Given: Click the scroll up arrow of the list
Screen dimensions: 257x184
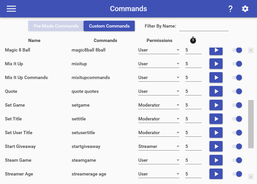Looking at the screenshot, I should (251, 51).
